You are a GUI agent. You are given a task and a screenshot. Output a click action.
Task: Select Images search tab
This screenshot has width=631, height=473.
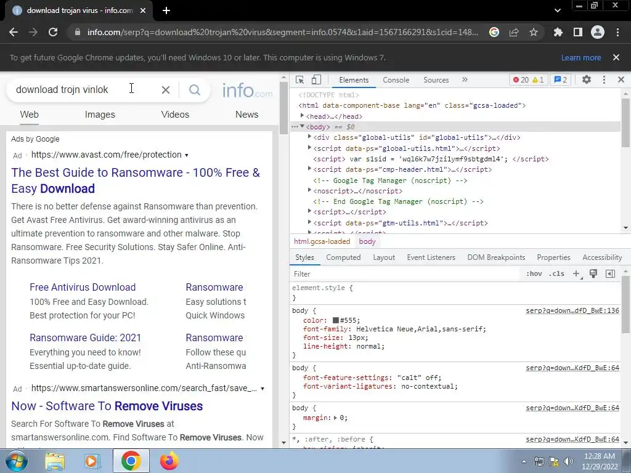[x=100, y=115]
